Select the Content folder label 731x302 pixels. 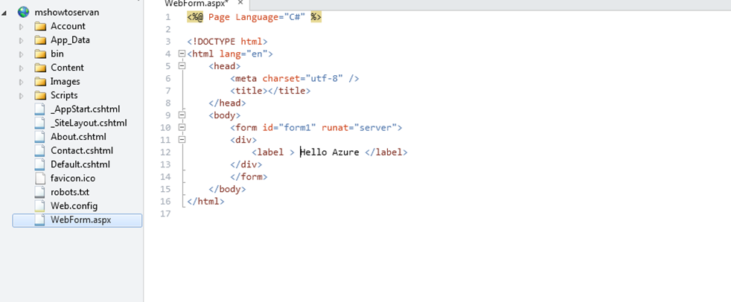[x=67, y=68]
